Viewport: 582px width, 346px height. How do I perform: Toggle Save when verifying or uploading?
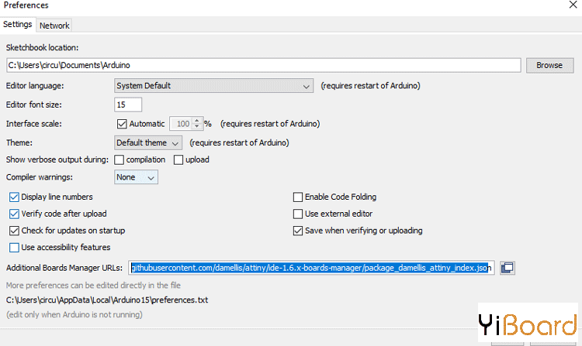(297, 231)
